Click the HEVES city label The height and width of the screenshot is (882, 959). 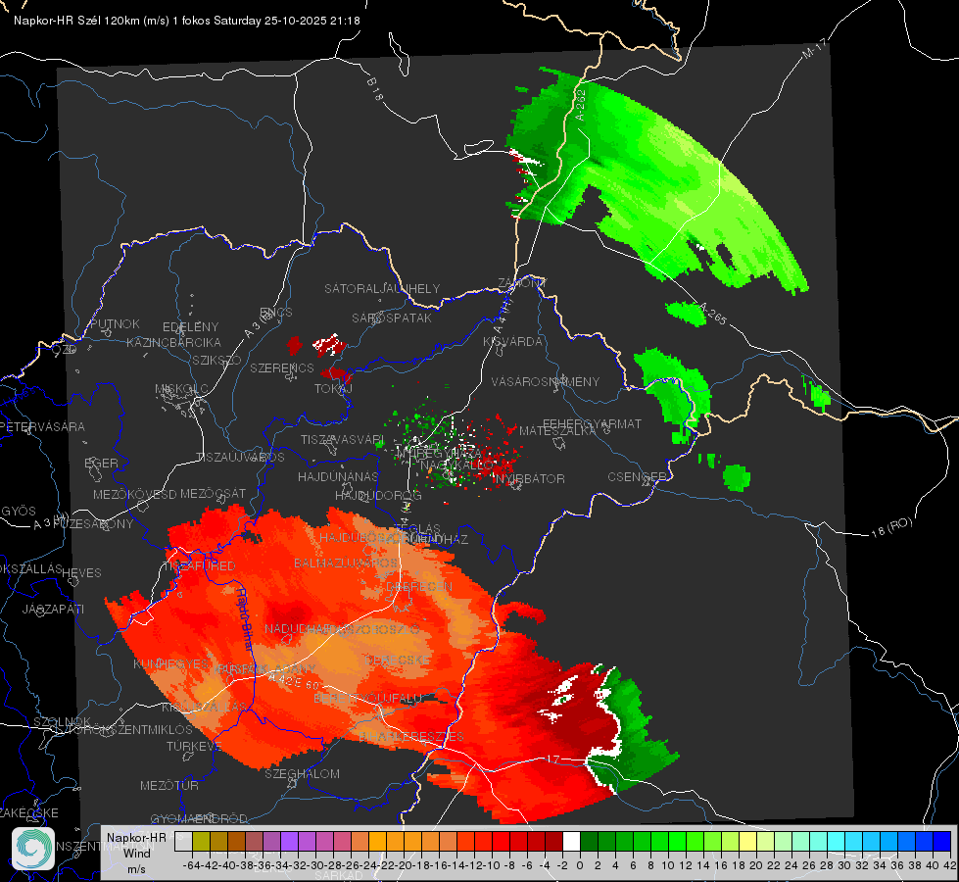(x=81, y=573)
